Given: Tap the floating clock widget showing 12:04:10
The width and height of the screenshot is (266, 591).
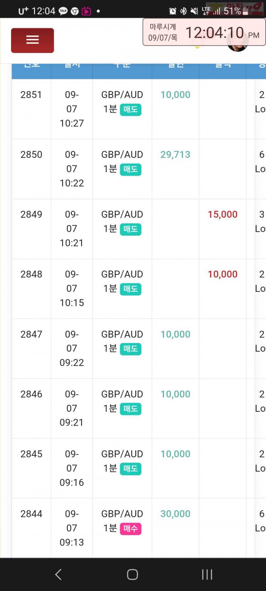Looking at the screenshot, I should coord(204,32).
